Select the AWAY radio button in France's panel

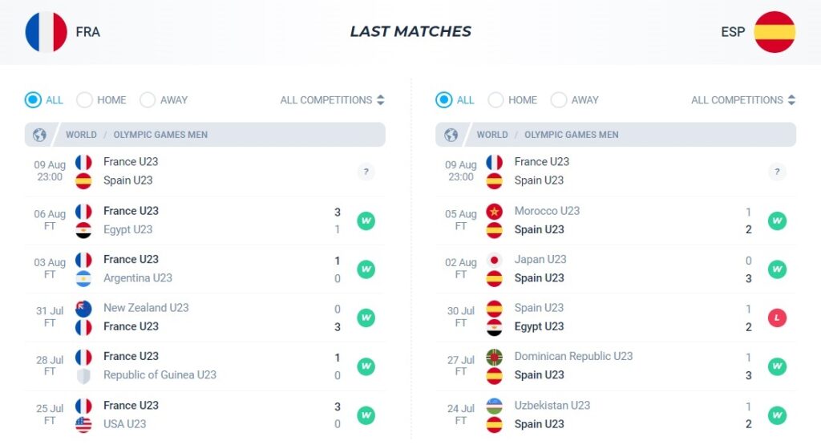click(148, 100)
